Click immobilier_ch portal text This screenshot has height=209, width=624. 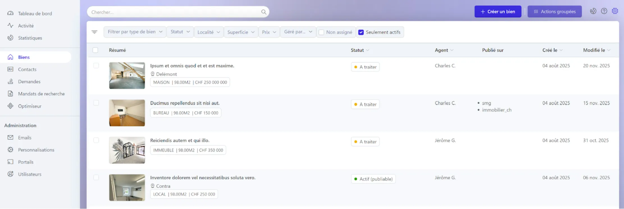pyautogui.click(x=497, y=110)
